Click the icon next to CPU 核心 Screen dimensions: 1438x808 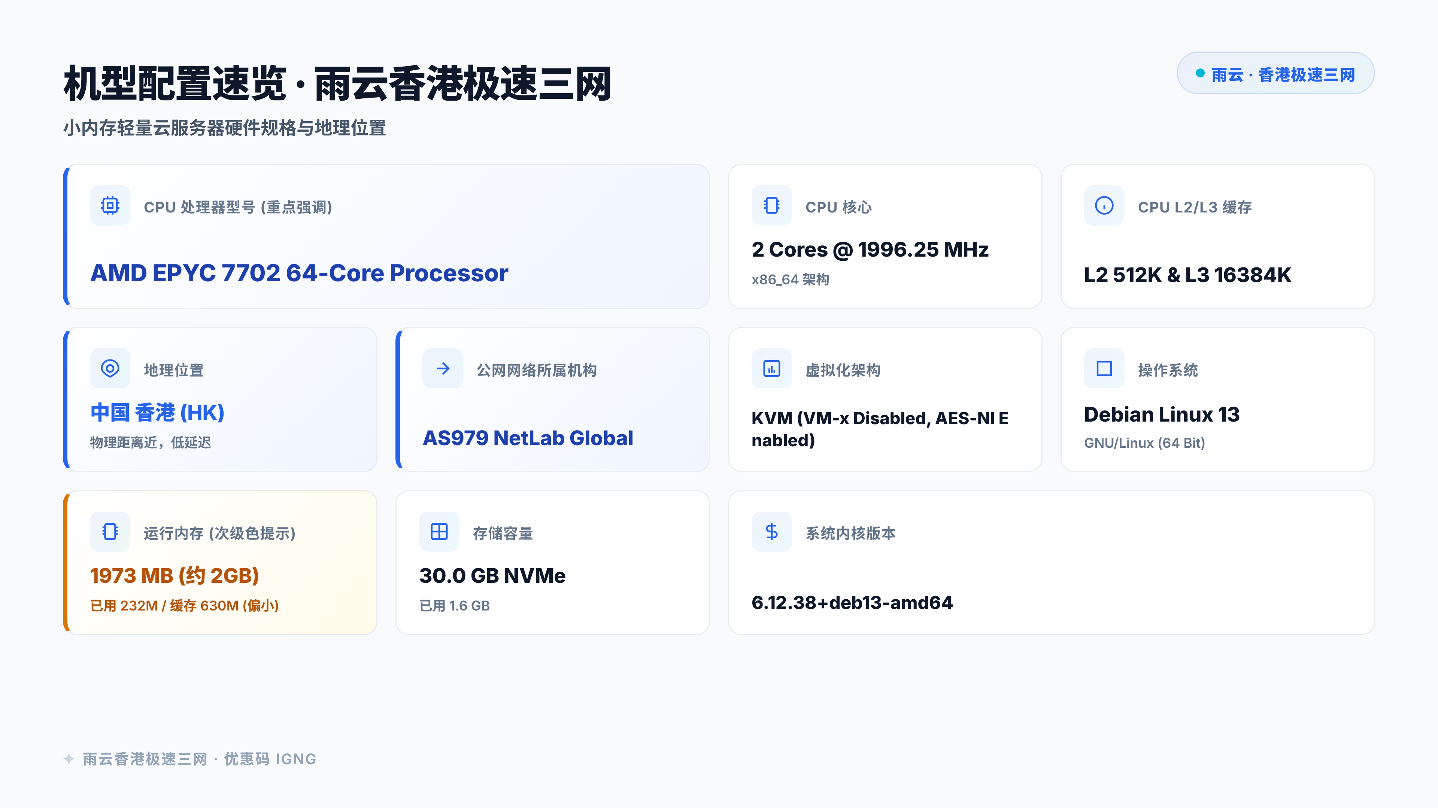click(x=771, y=205)
